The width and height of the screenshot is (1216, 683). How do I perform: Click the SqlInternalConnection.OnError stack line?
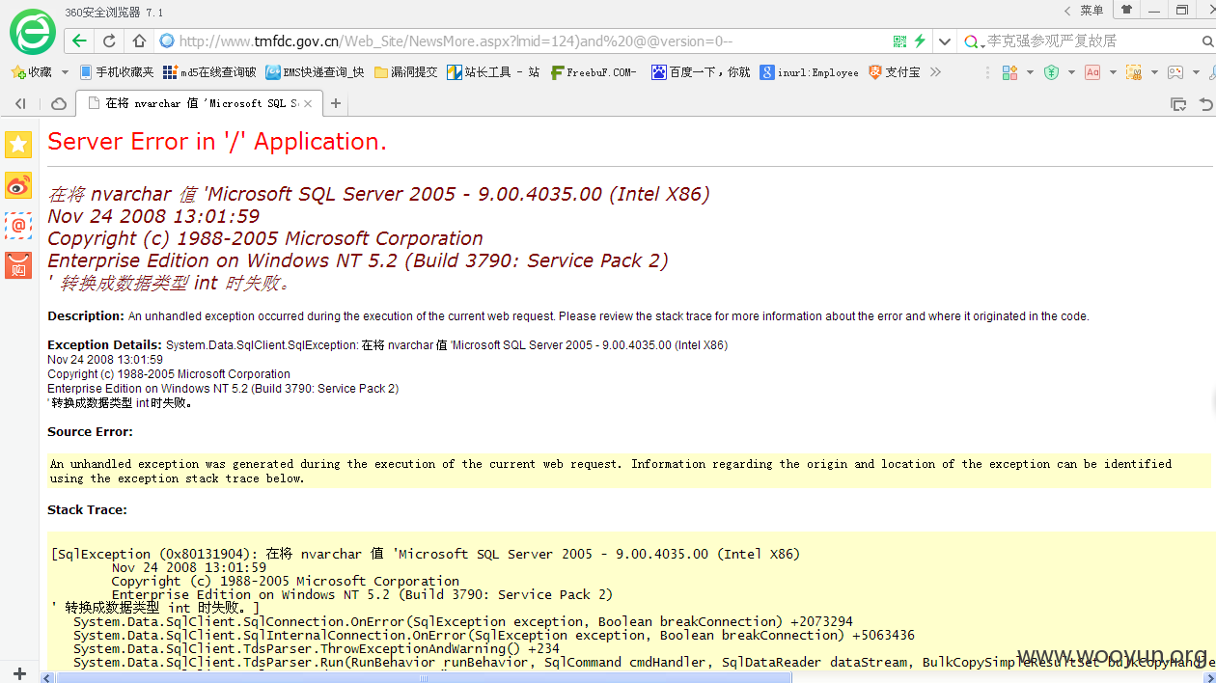[494, 636]
